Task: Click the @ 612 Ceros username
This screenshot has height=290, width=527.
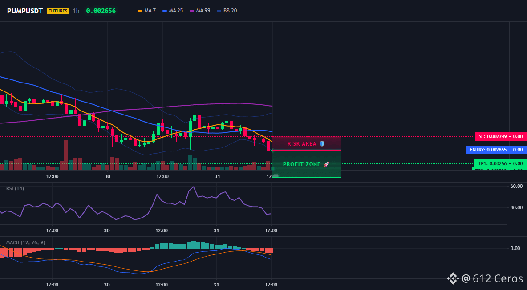Action: point(492,278)
